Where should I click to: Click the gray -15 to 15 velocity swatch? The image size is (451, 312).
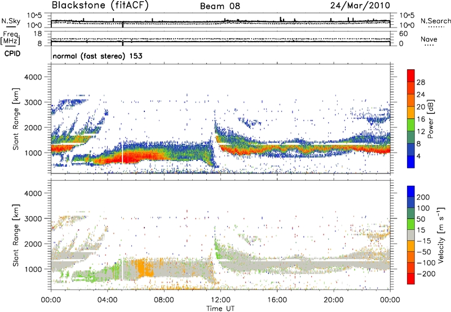point(411,235)
